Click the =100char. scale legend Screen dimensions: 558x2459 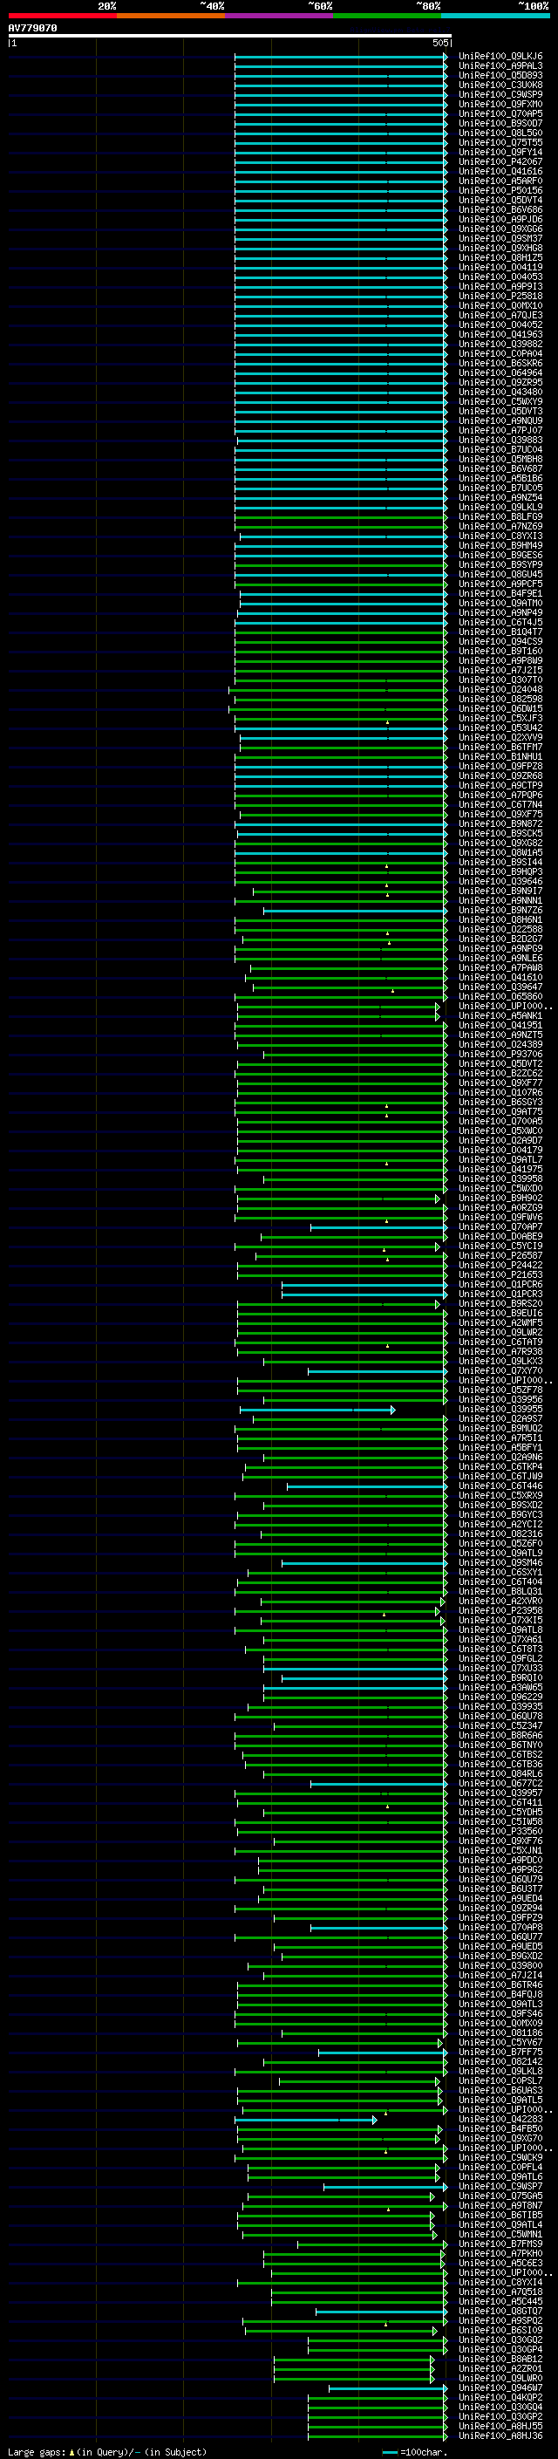tap(414, 2452)
